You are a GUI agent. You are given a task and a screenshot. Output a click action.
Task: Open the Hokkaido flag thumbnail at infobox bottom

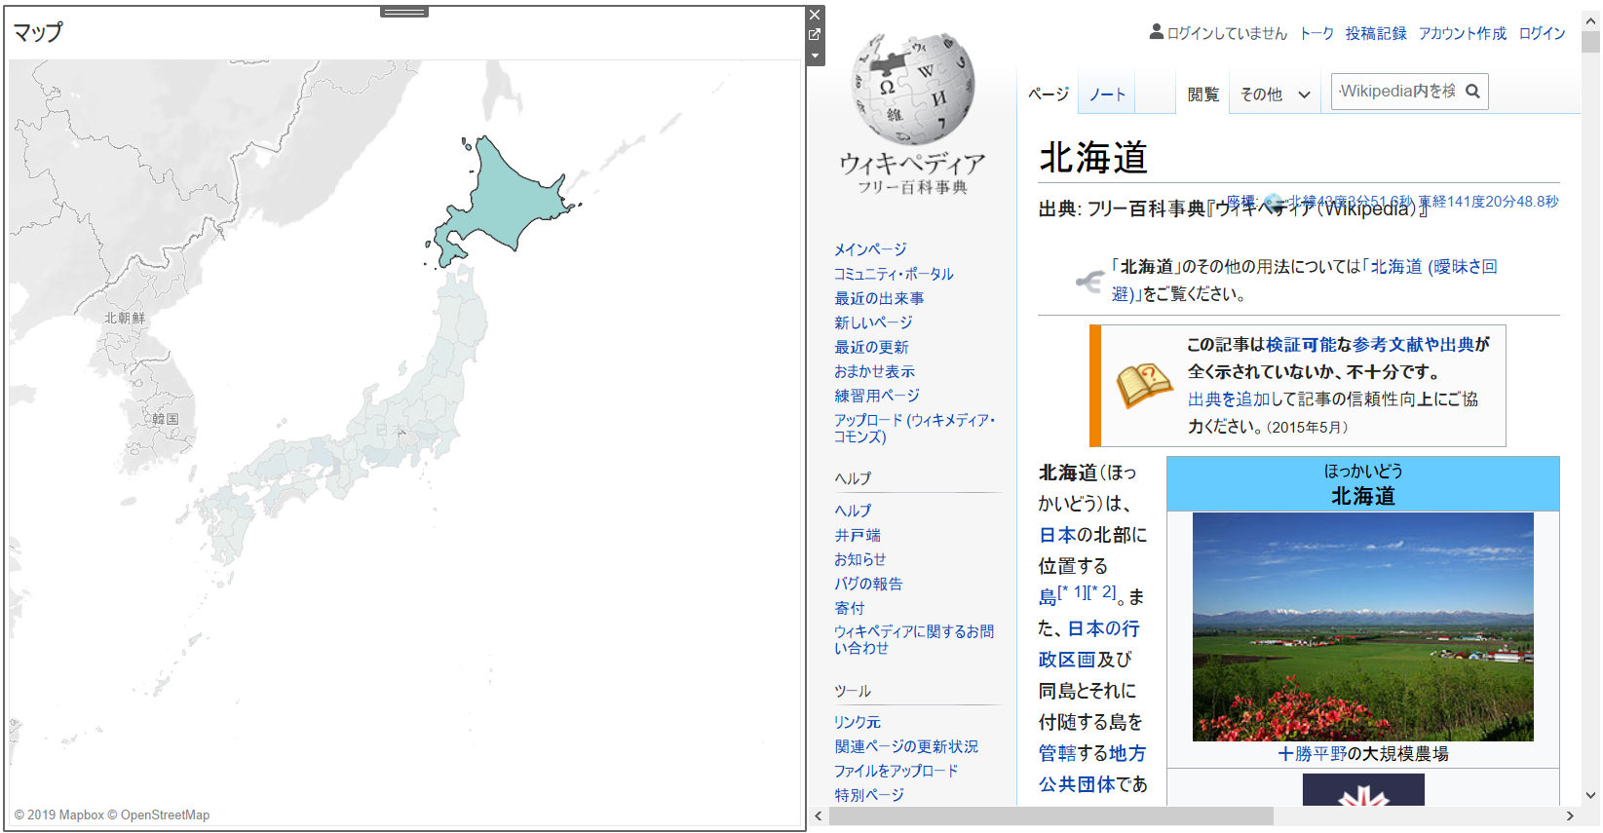[x=1363, y=790]
